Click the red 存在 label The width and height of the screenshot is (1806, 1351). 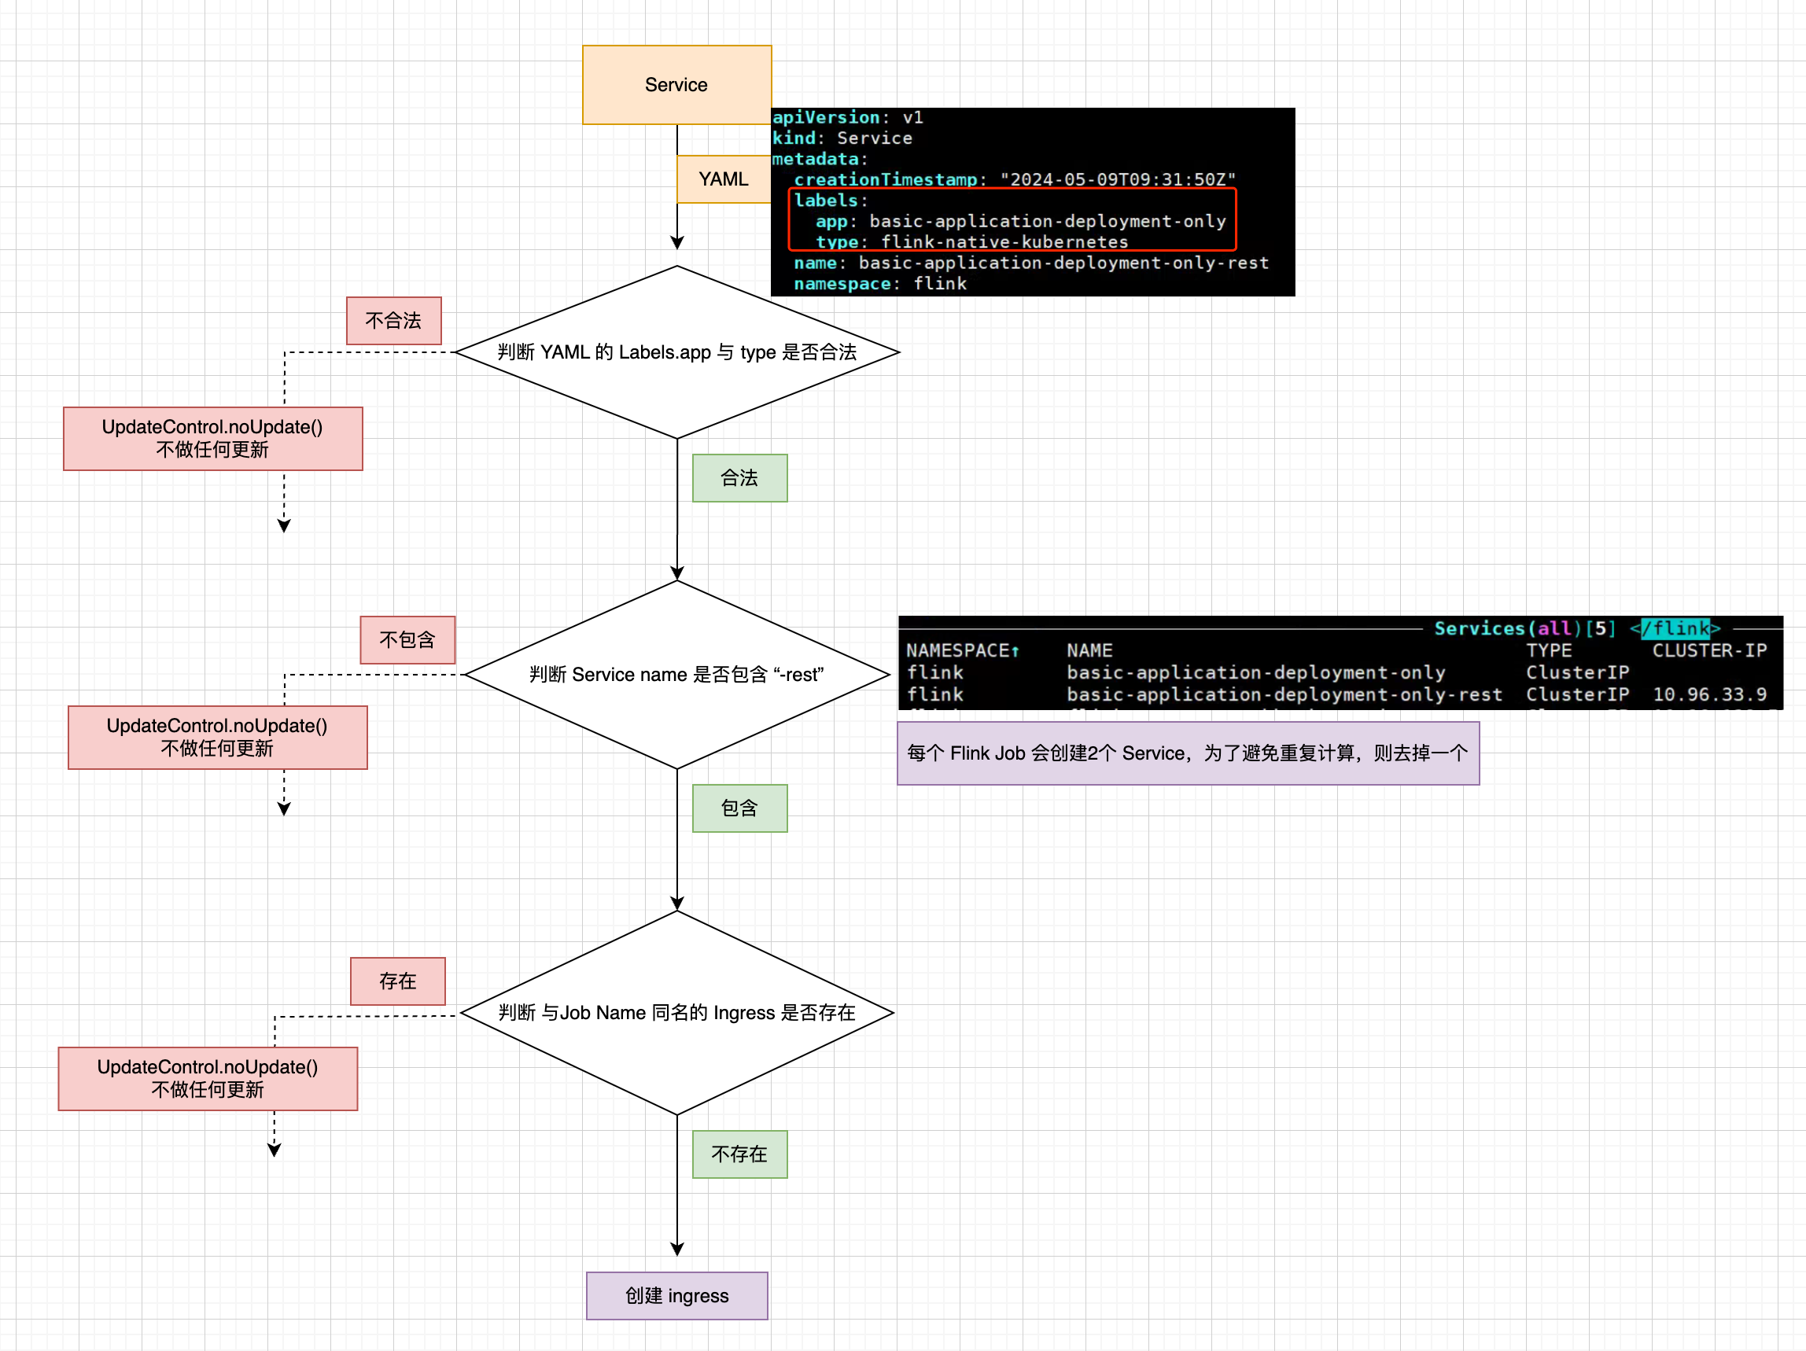point(397,981)
